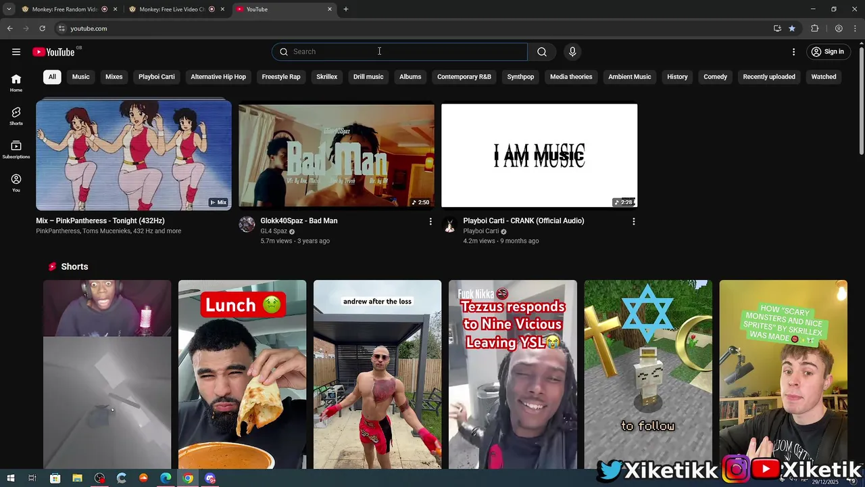
Task: Close Monkey: Free Random Video tab
Action: (116, 9)
